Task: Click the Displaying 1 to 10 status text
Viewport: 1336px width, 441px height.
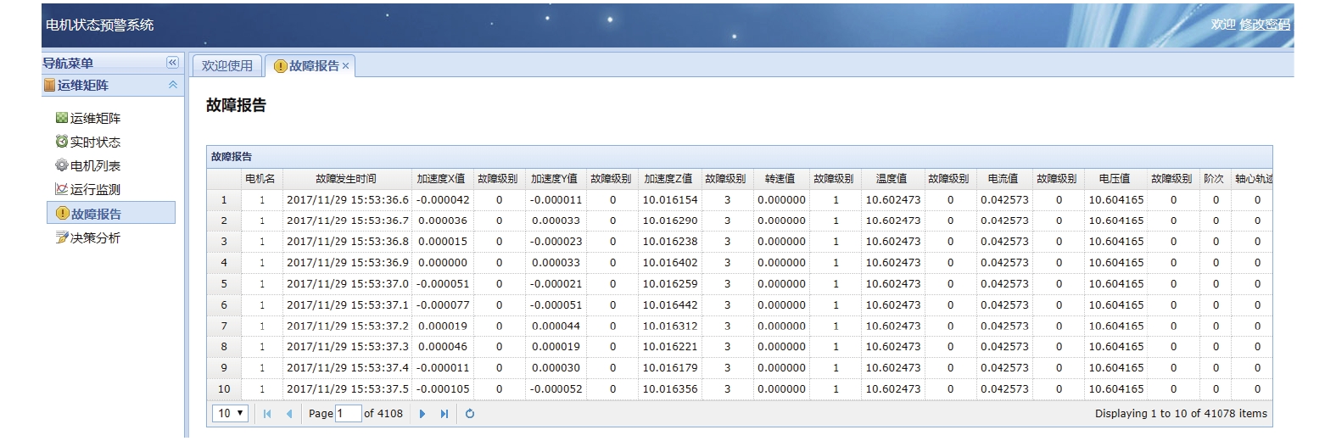Action: (1181, 414)
